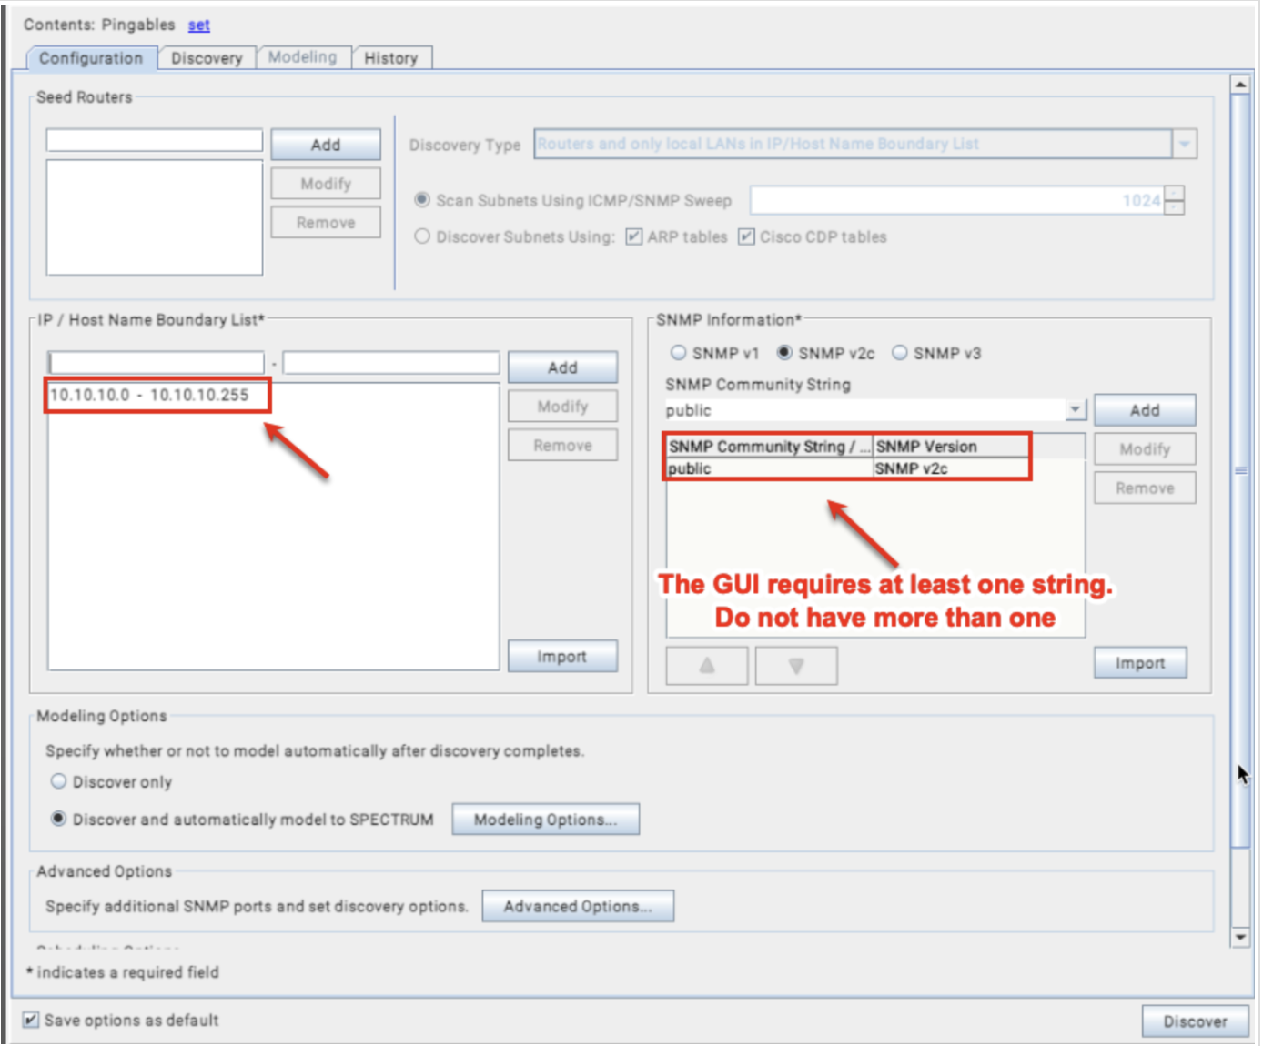Expand the SNMP Community String dropdown arrow

pyautogui.click(x=1076, y=410)
